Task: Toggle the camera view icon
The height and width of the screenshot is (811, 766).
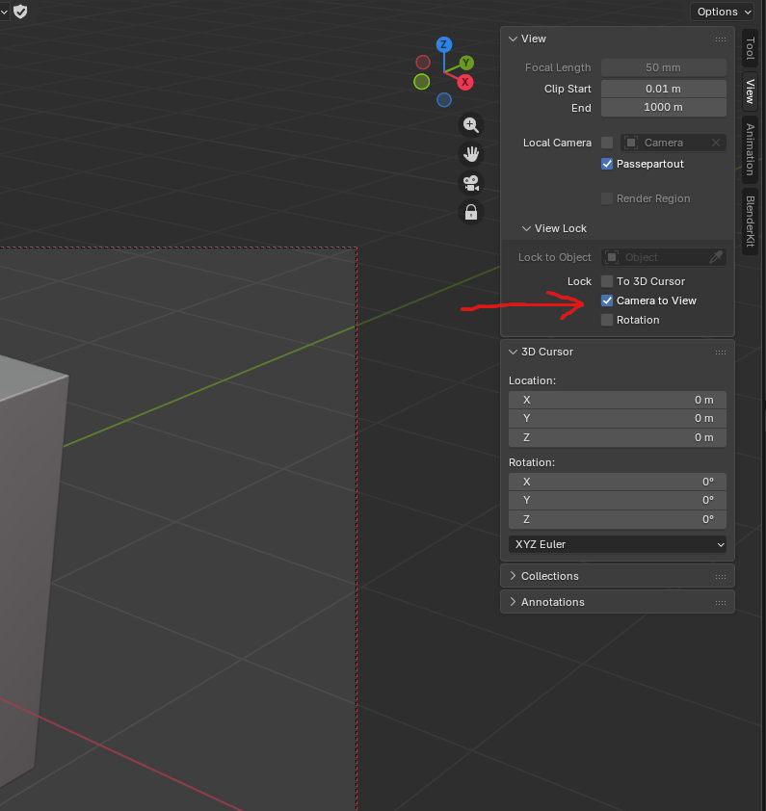Action: [x=471, y=183]
